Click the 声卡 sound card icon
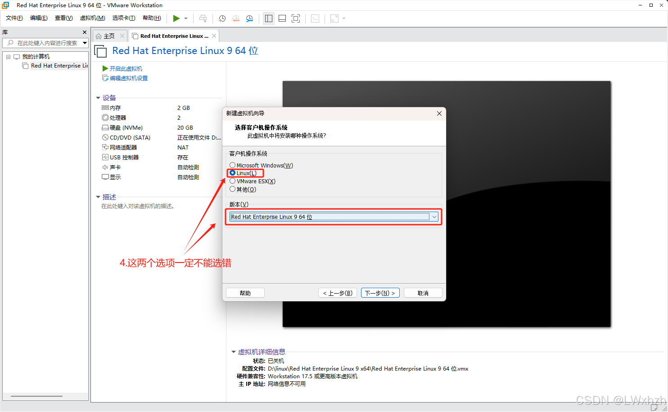 click(x=105, y=167)
